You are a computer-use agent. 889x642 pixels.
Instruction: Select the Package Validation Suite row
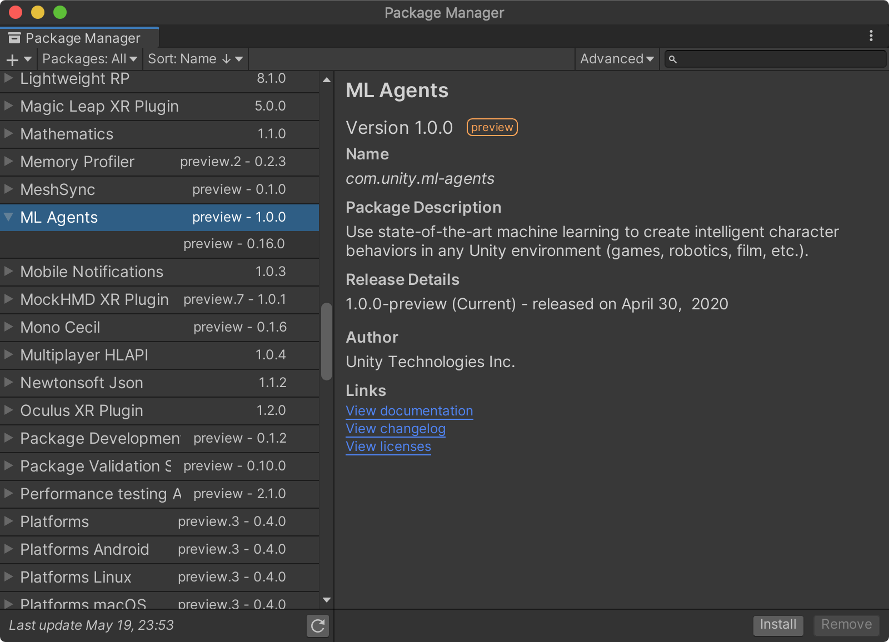(159, 466)
